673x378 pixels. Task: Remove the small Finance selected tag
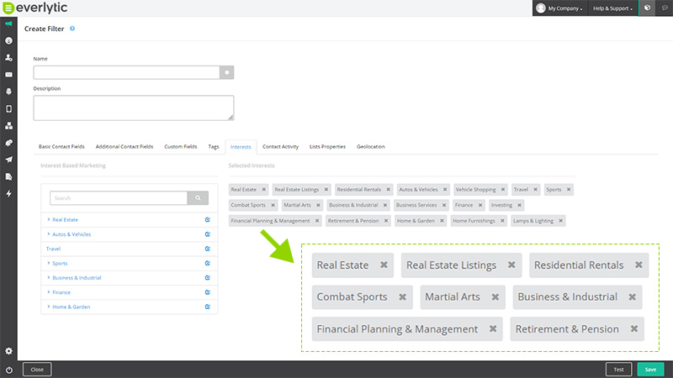[480, 205]
